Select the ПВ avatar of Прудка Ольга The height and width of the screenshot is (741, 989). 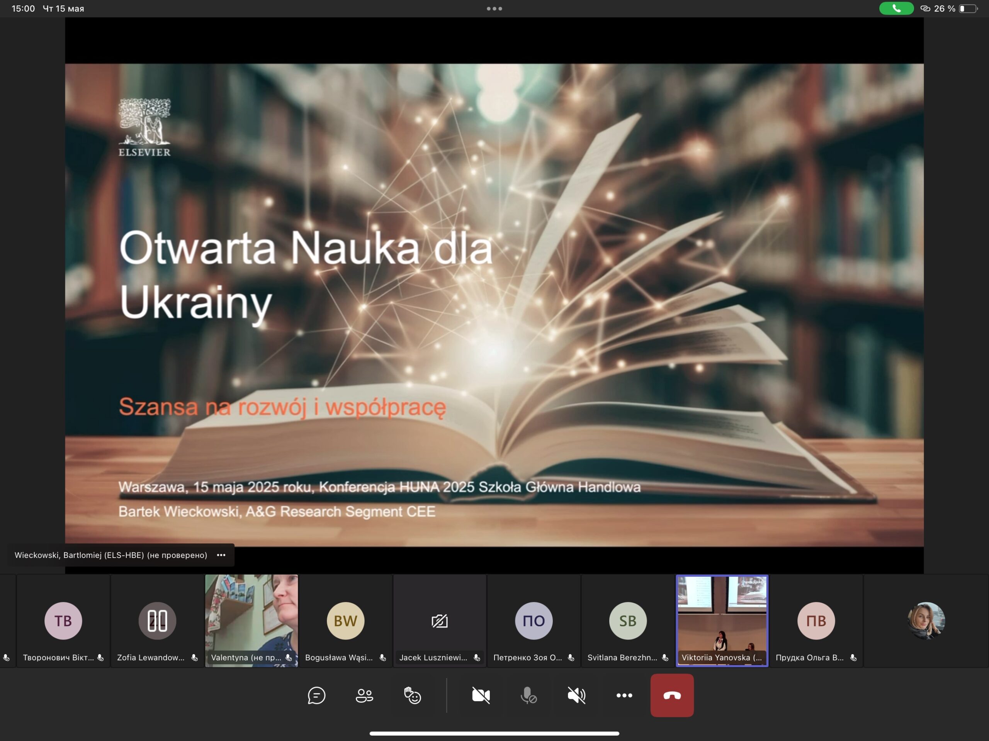[x=816, y=620]
